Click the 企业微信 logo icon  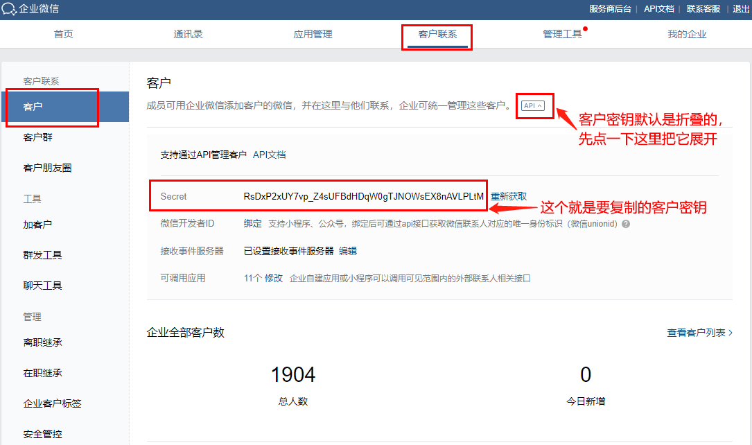[9, 8]
